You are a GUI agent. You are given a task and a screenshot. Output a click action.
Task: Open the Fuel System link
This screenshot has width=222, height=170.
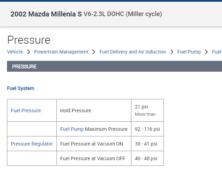click(x=21, y=88)
